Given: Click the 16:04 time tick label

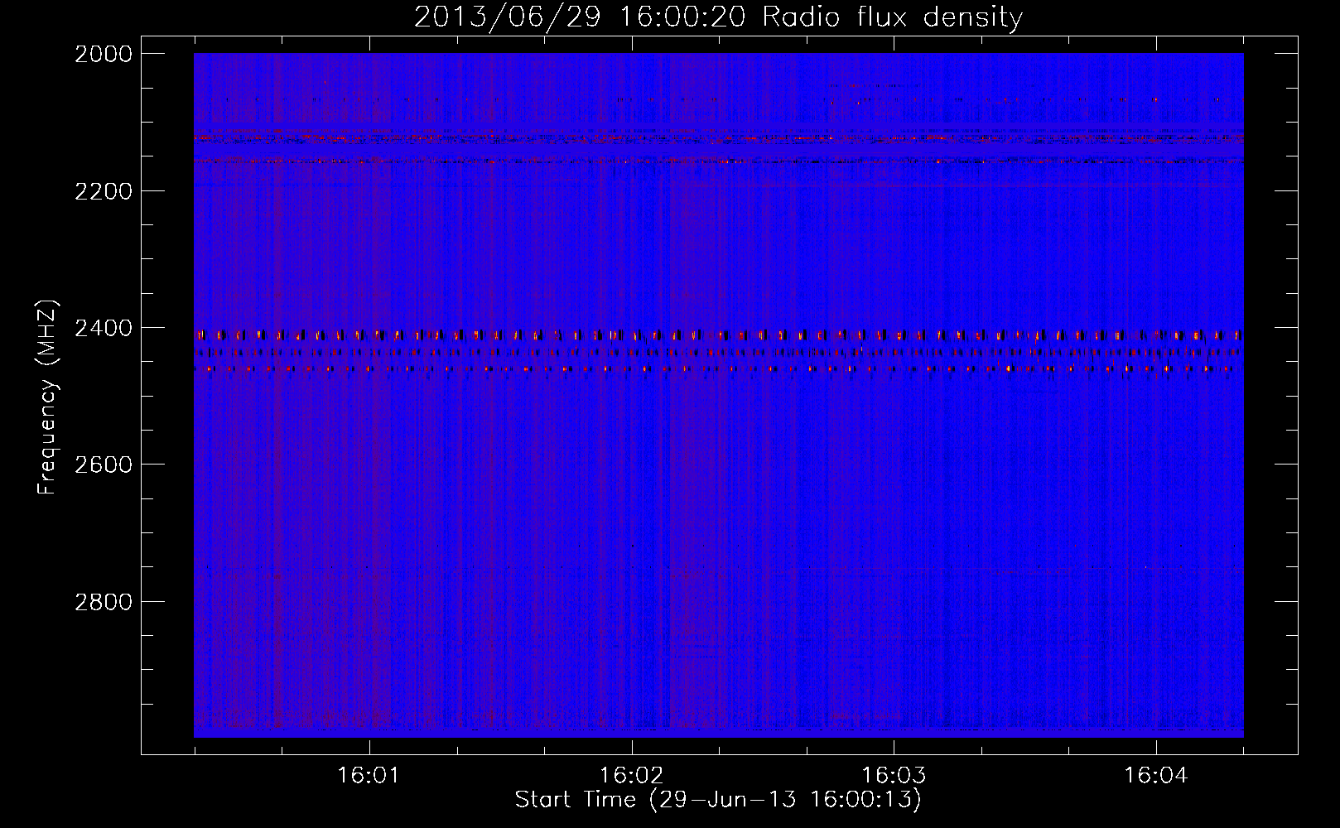Looking at the screenshot, I should click(x=1156, y=776).
